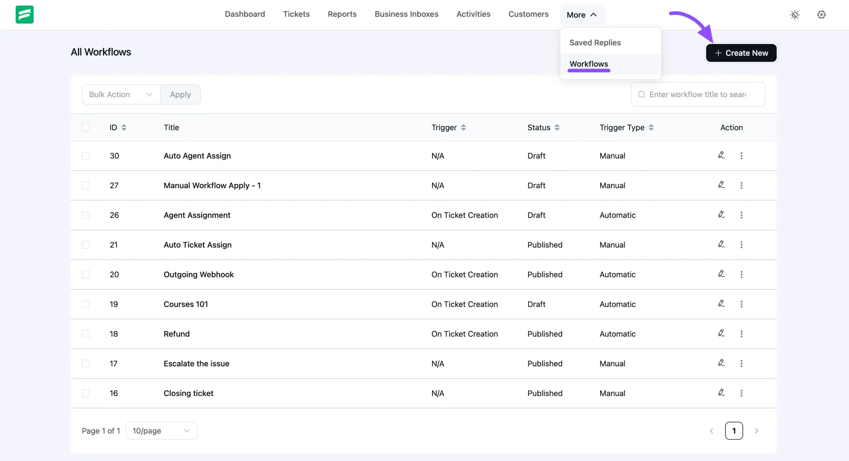Open three-dot menu for Manual Workflow Apply - 1
The image size is (849, 461).
tap(742, 185)
